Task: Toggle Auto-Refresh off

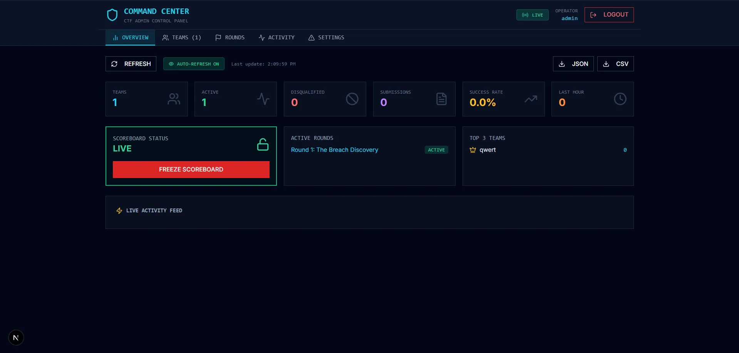Action: (194, 64)
